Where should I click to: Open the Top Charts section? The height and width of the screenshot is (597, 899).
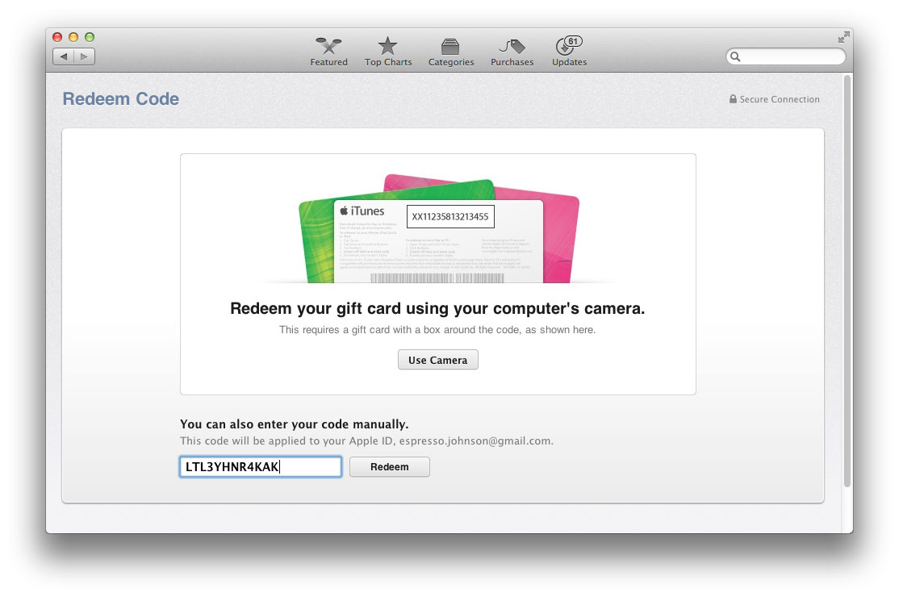point(388,52)
